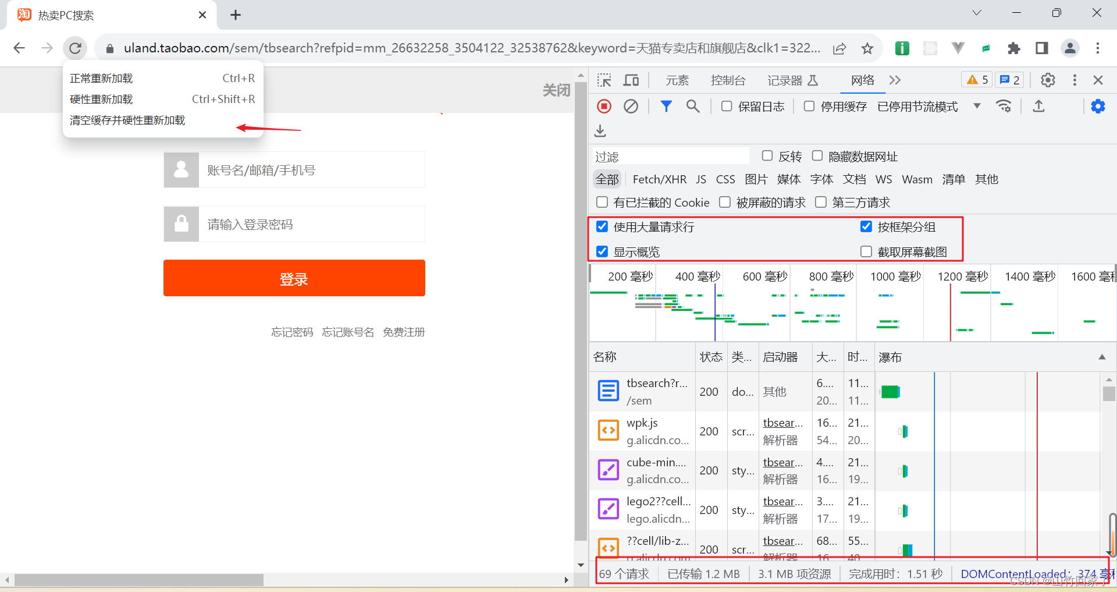Enable the 停用缓存 checkbox
The height and width of the screenshot is (592, 1117).
point(809,106)
